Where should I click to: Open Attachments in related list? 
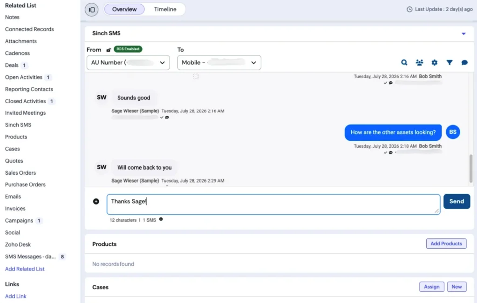20,41
